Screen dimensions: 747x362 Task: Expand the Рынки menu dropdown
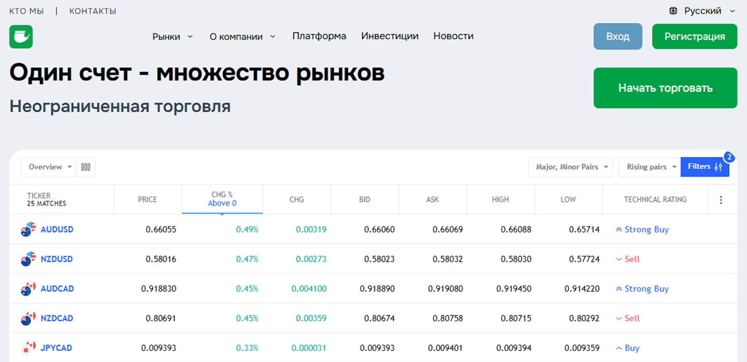(172, 36)
